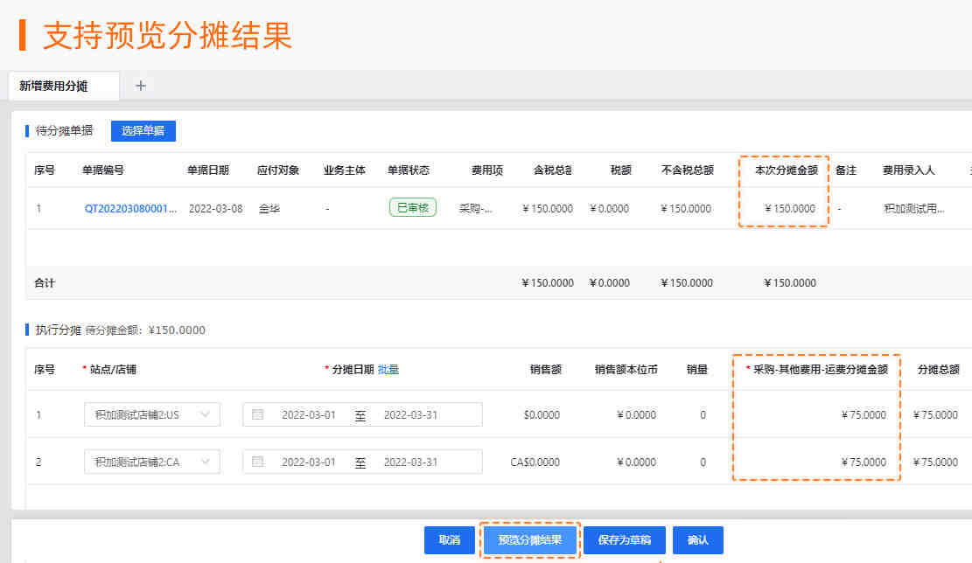Set row 2 end date 2022-03-31
The height and width of the screenshot is (563, 972).
click(x=410, y=462)
